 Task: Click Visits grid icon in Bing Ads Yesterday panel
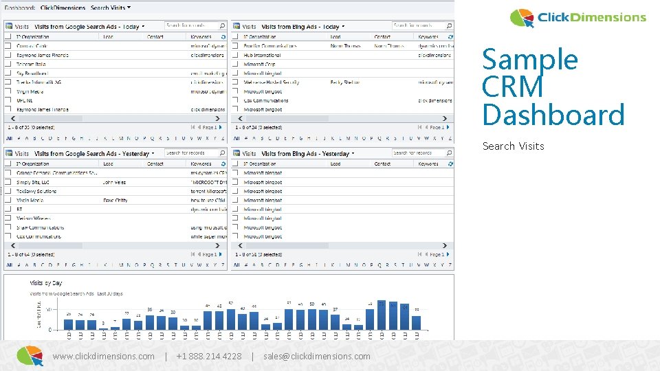point(236,153)
